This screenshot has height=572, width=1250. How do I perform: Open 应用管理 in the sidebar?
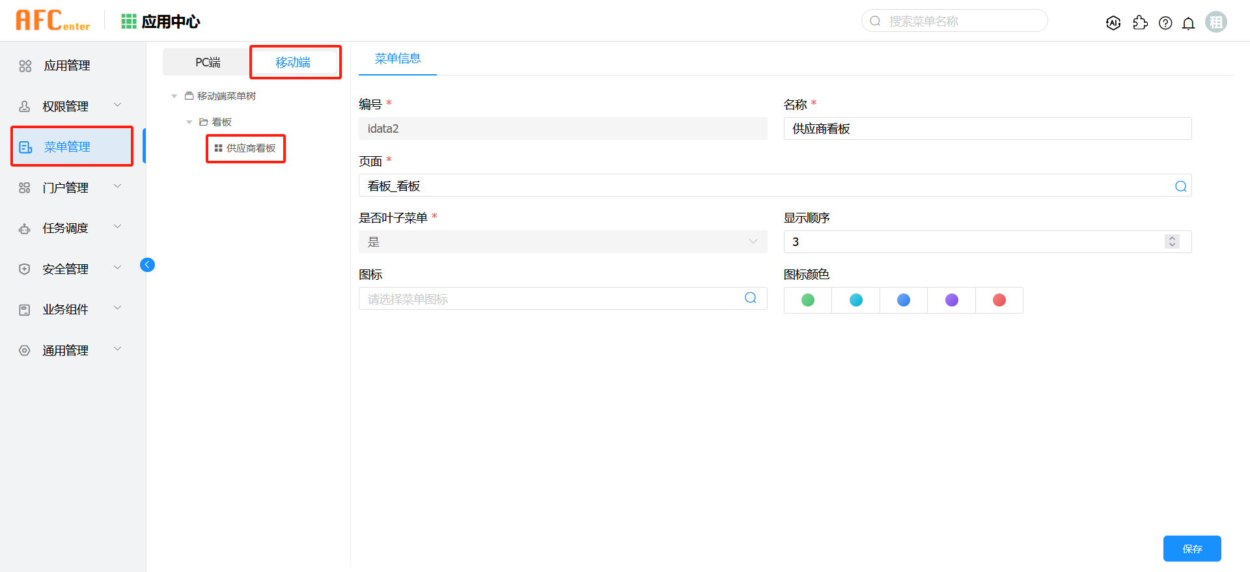click(67, 66)
